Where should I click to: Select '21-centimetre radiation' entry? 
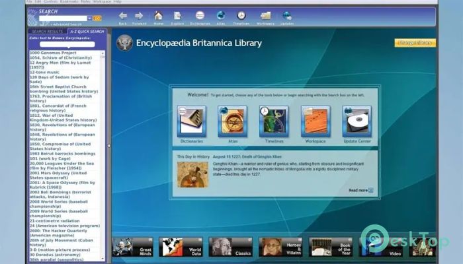coord(55,220)
